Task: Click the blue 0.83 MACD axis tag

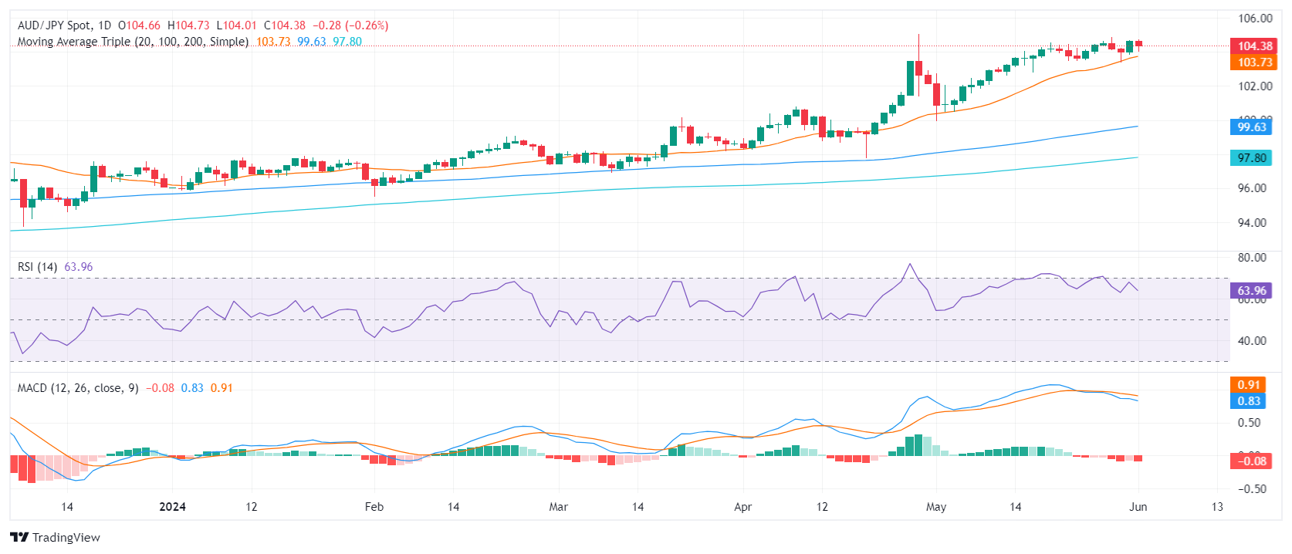Action: click(1248, 401)
